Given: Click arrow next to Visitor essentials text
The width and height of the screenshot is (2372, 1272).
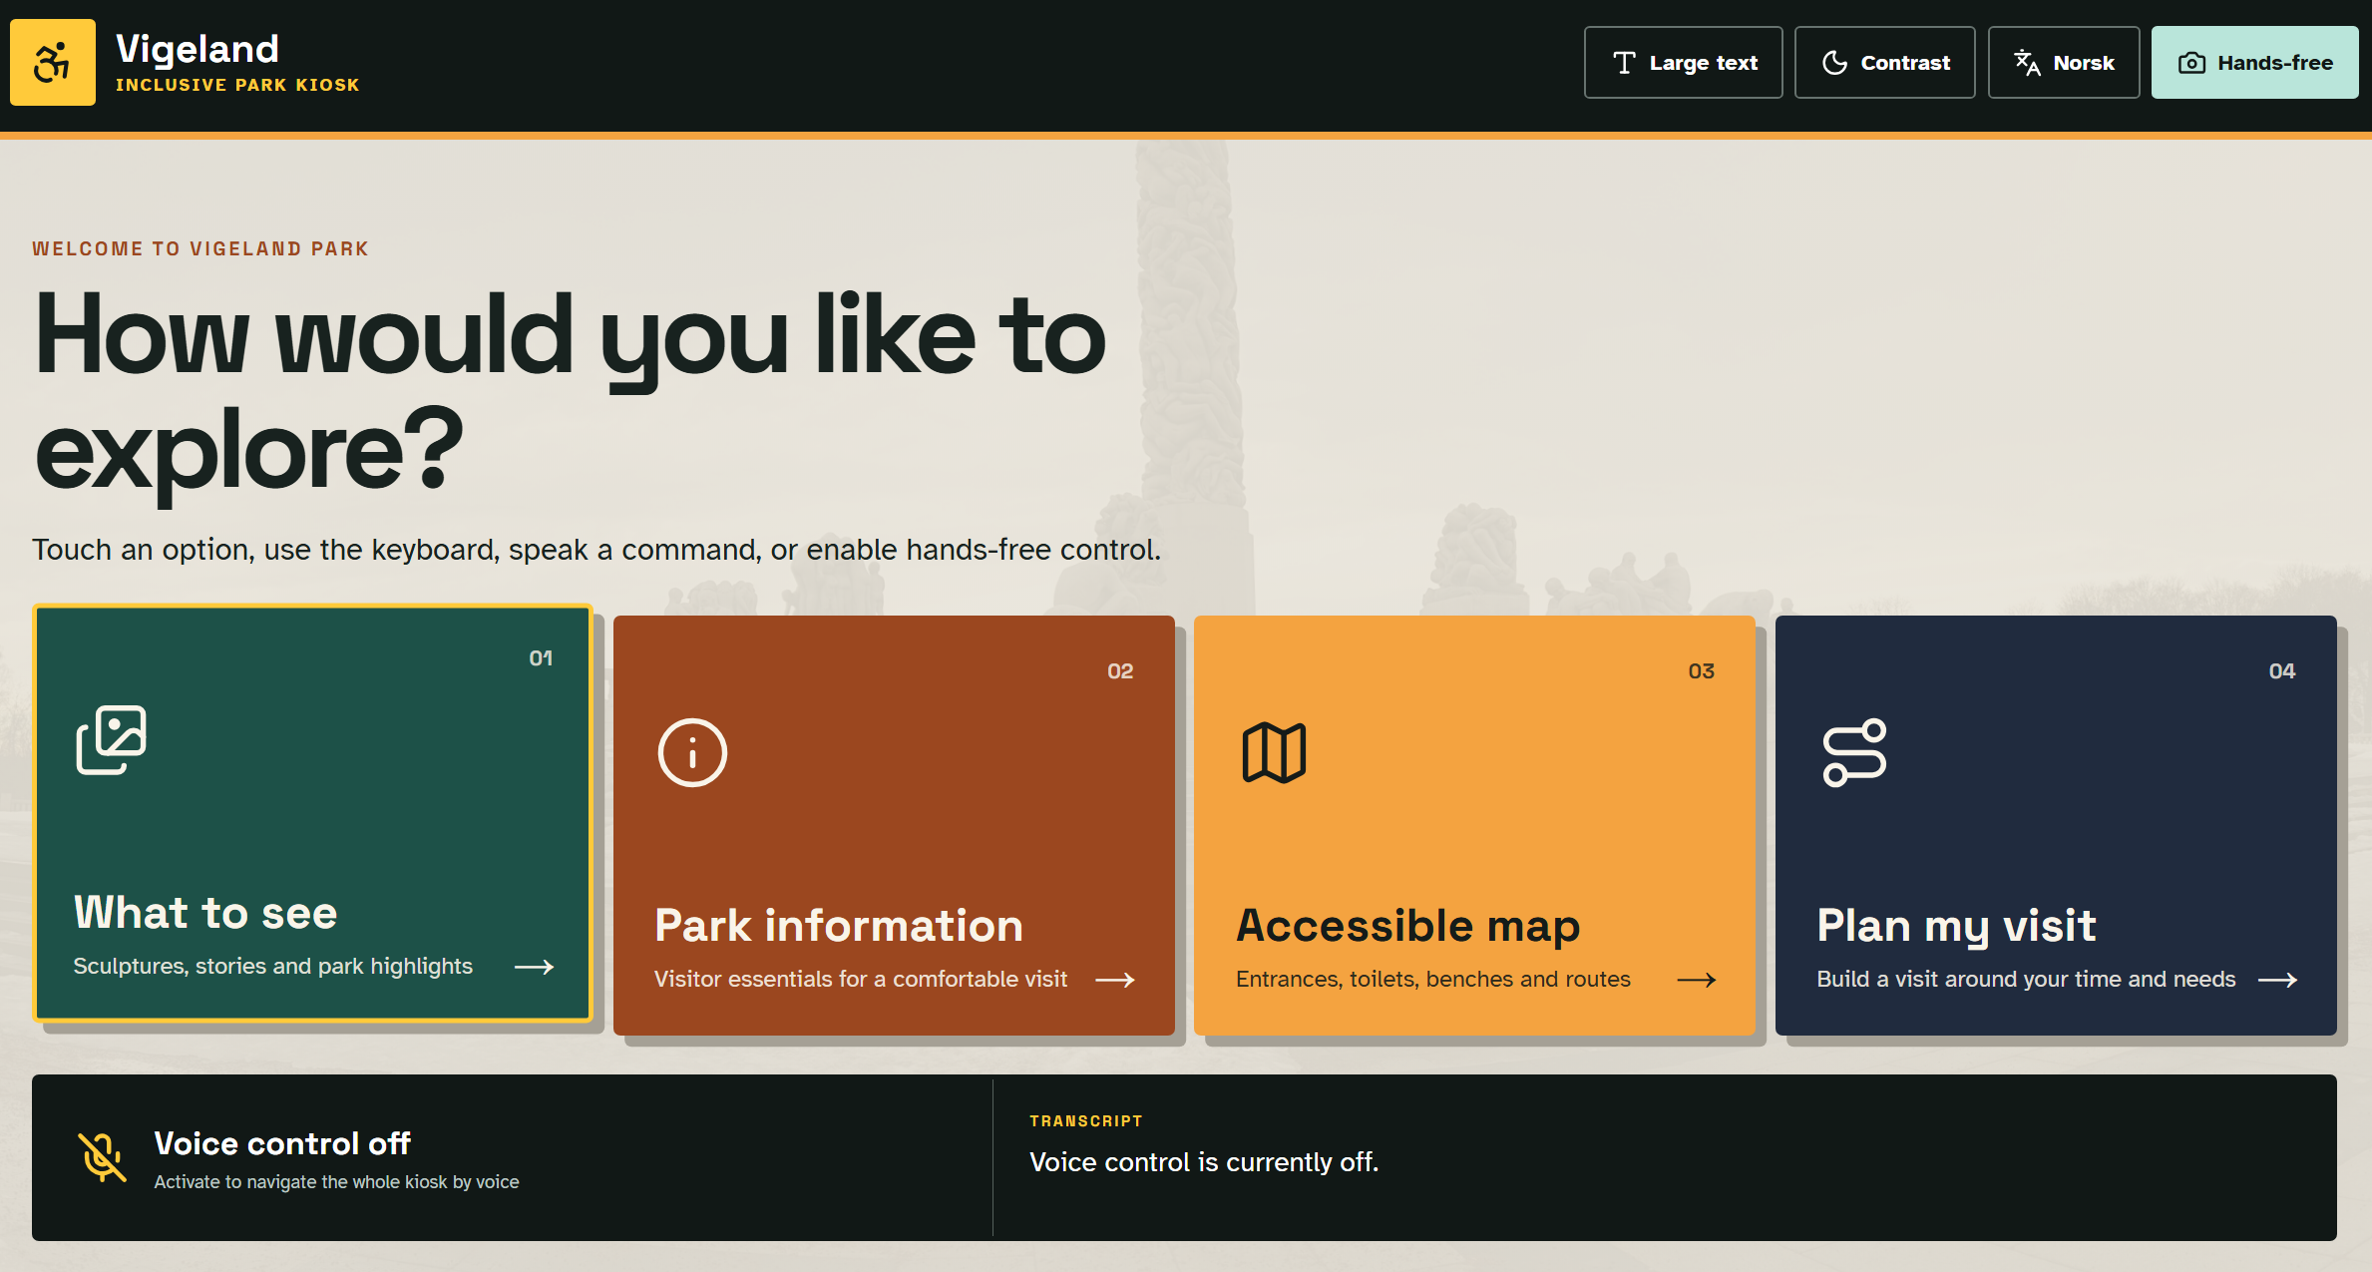Looking at the screenshot, I should click(1115, 980).
